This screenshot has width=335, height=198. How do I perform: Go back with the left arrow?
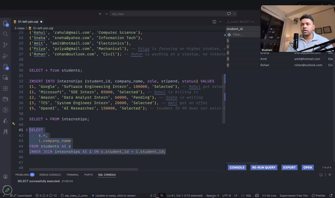(x=100, y=14)
